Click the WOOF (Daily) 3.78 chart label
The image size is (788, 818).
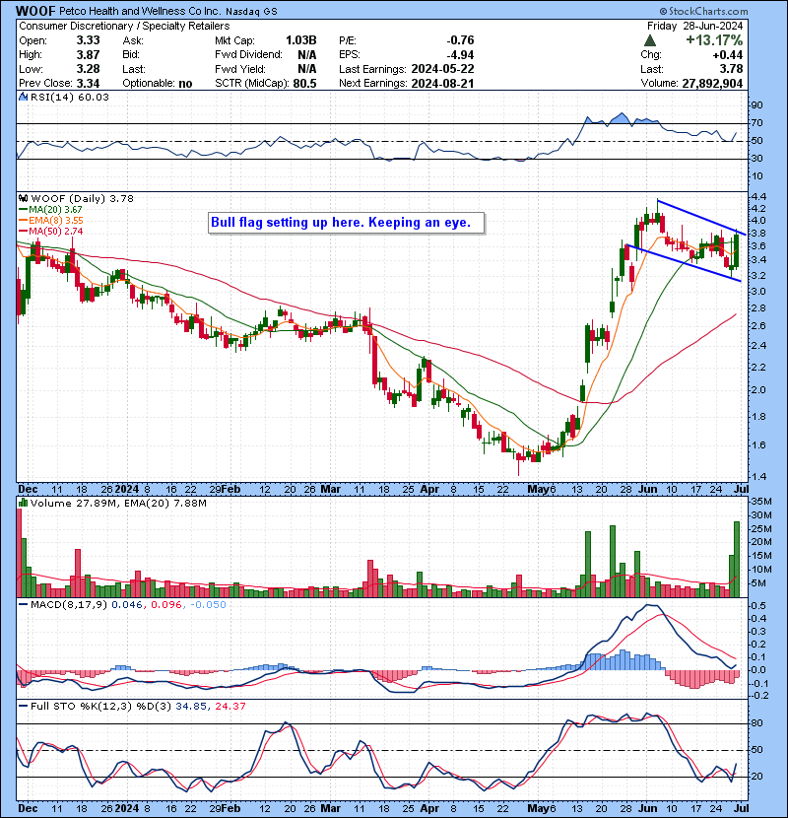pos(83,198)
